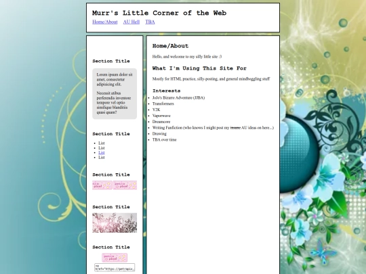366x274 pixels.
Task: Click the Home/About page heading in main panel
Action: click(170, 46)
